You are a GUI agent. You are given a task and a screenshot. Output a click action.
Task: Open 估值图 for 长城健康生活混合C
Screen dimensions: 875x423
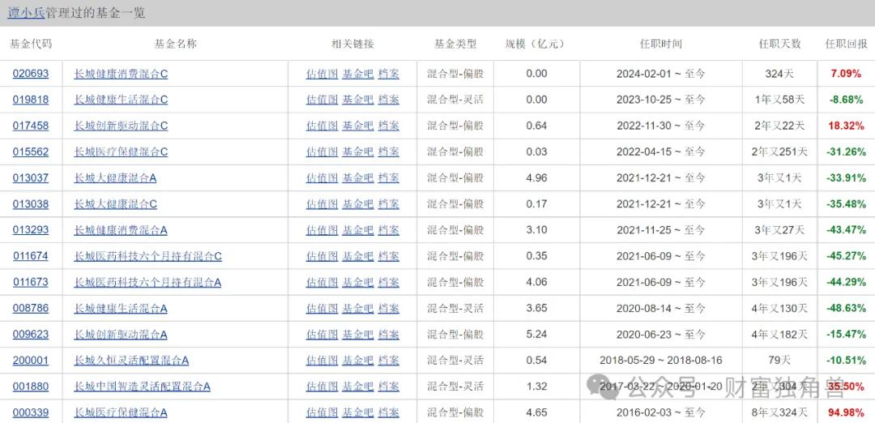click(x=322, y=100)
